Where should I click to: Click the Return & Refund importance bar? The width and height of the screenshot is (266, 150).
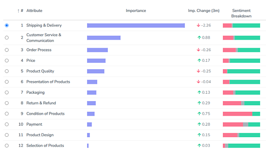tap(91, 103)
